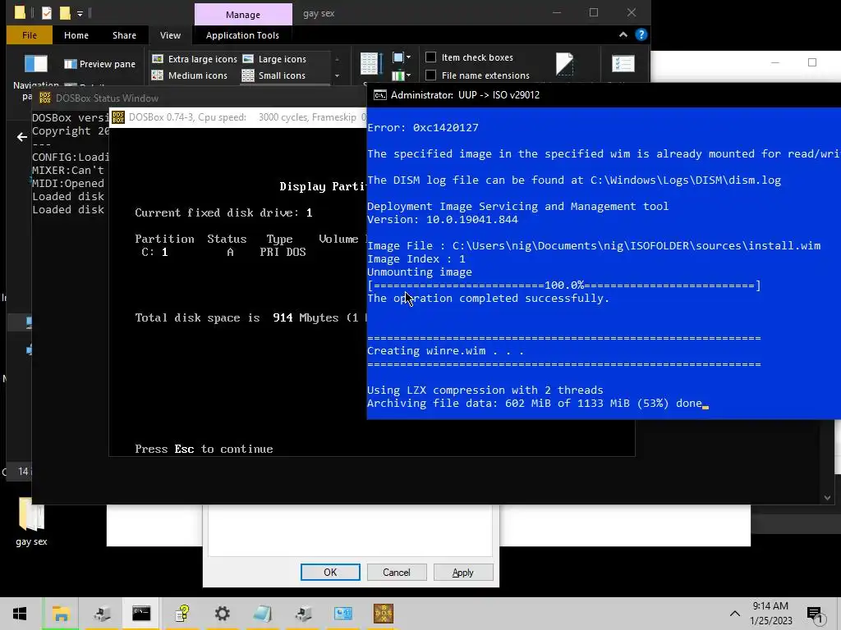The image size is (841, 630).
Task: Choose the Extra large icons layout
Action: (194, 59)
